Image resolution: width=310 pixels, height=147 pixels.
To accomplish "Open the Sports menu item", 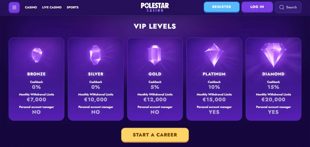I will pos(73,7).
